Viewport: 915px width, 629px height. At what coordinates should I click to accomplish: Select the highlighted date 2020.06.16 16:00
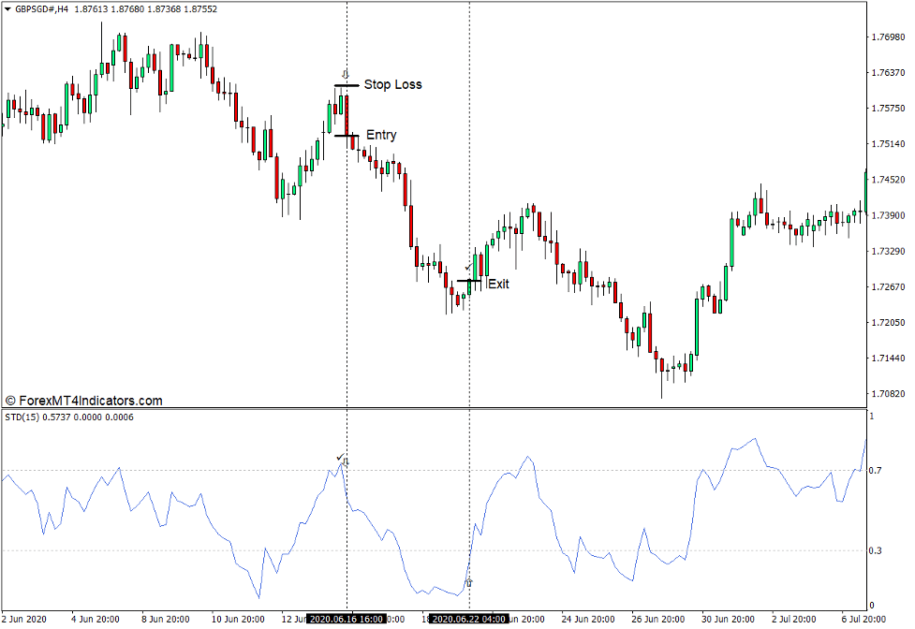pyautogui.click(x=347, y=618)
